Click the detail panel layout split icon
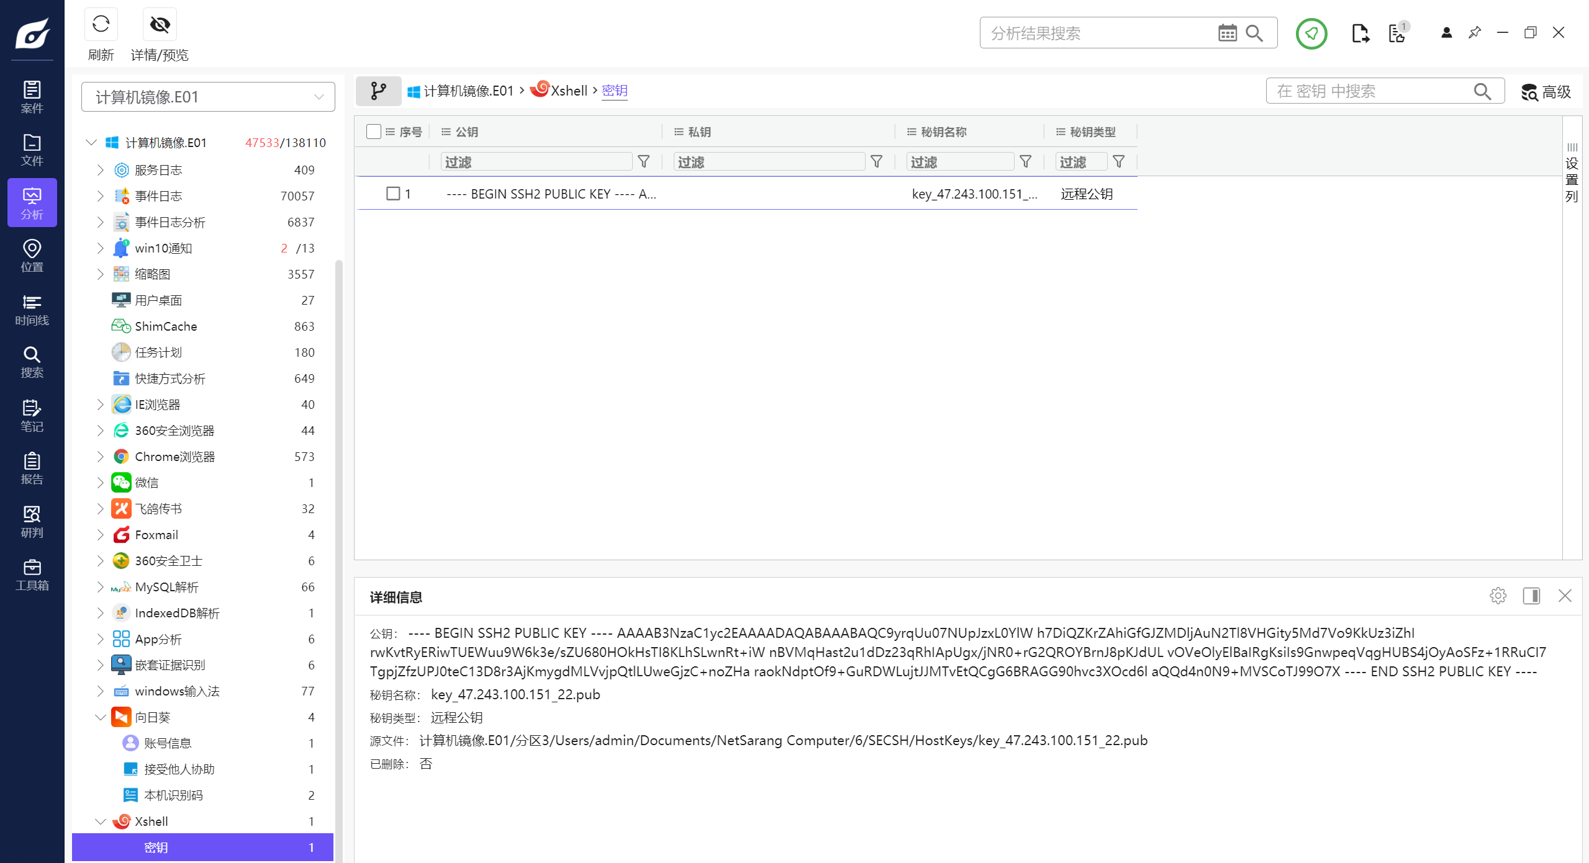Screen dimensions: 1589x863 (x=1531, y=596)
